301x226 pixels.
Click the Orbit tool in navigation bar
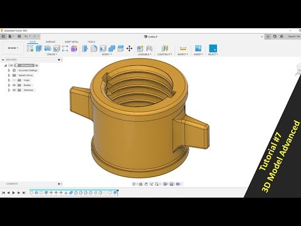click(134, 184)
